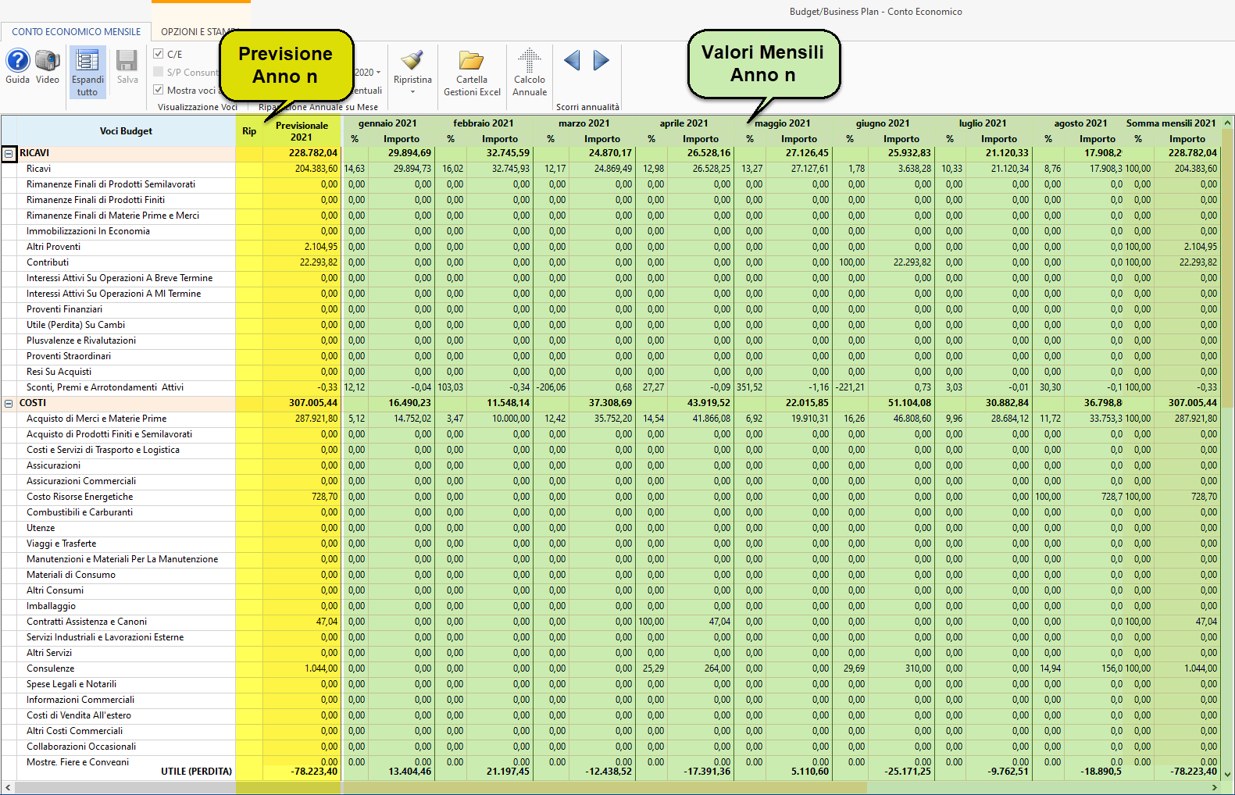Collapse the COSTI group
This screenshot has width=1235, height=795.
[9, 404]
